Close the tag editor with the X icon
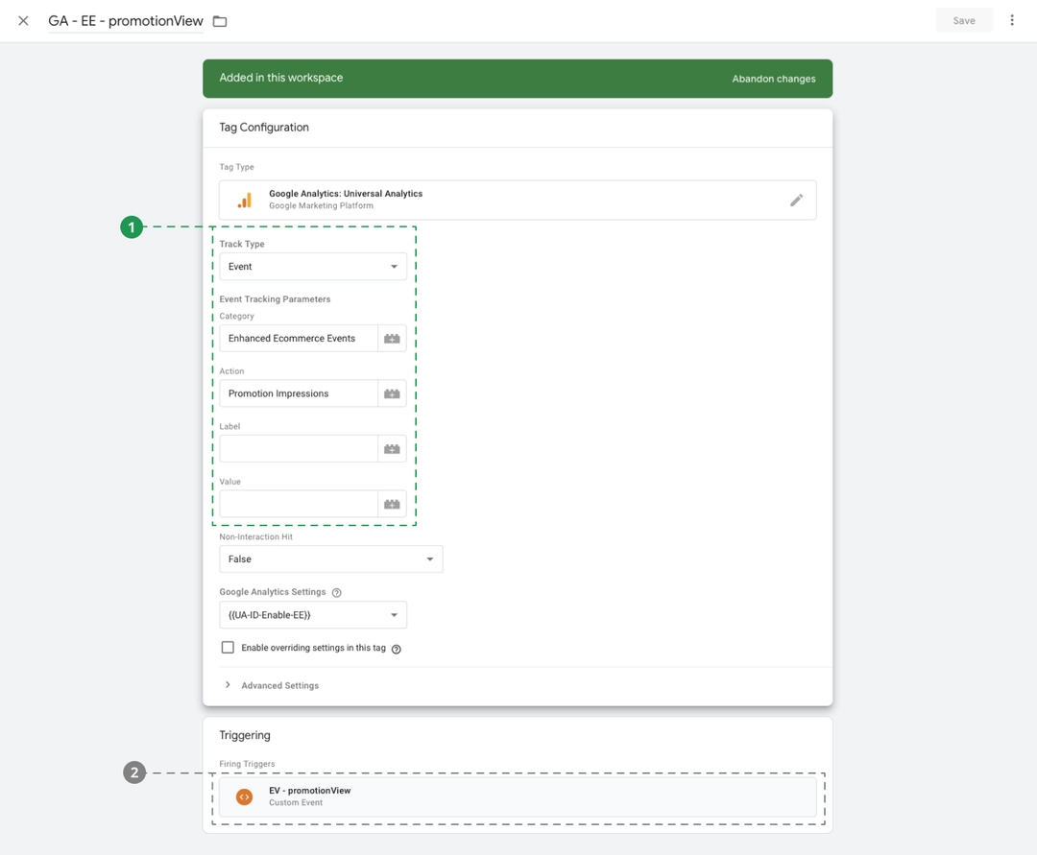The width and height of the screenshot is (1037, 855). click(23, 20)
